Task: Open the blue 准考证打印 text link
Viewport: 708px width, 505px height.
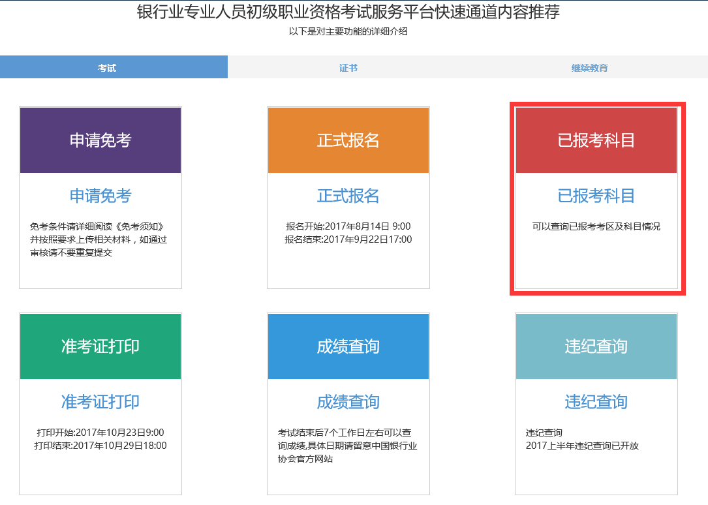Action: [x=100, y=402]
